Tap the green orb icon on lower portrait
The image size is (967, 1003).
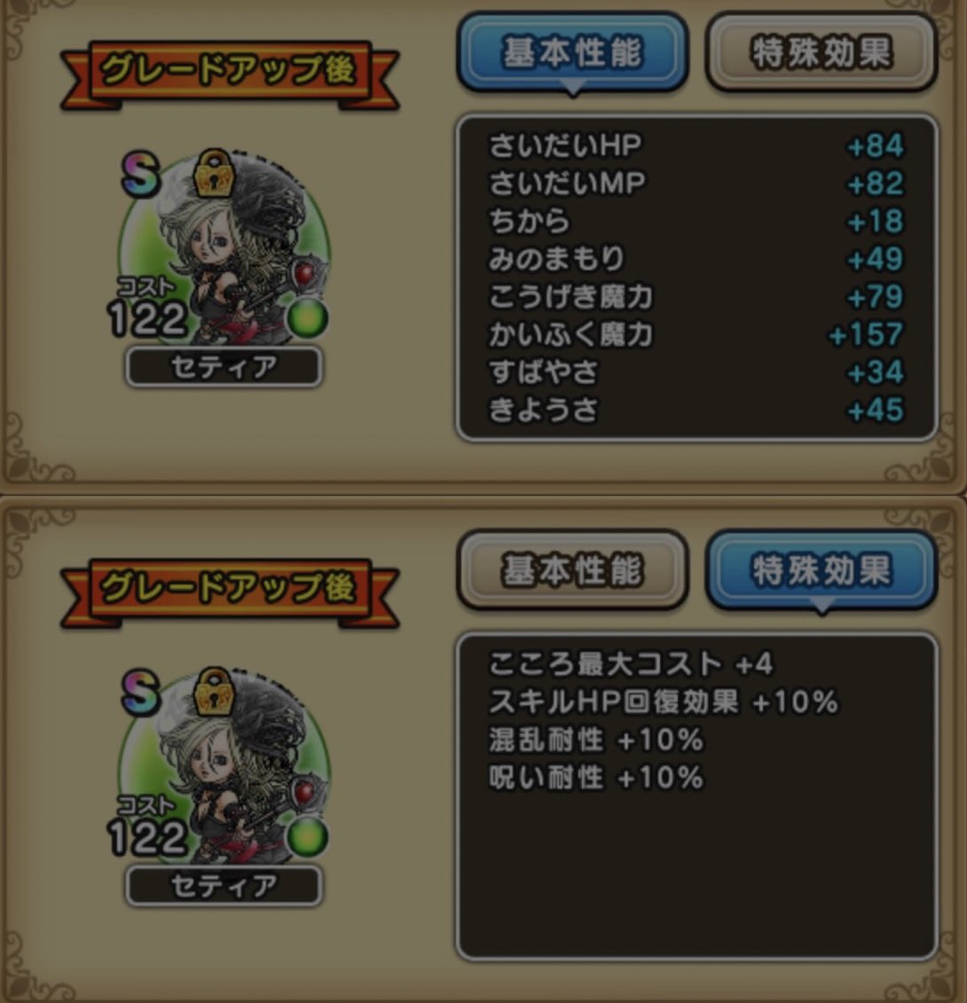[308, 836]
